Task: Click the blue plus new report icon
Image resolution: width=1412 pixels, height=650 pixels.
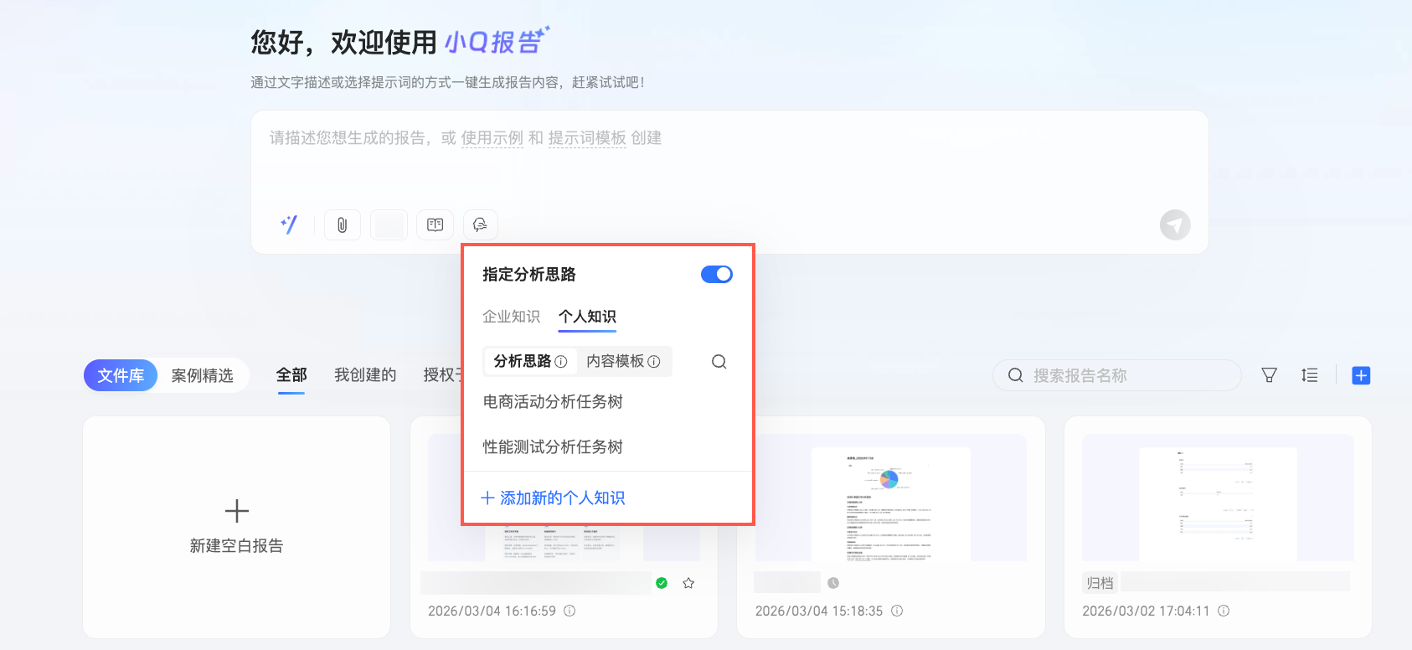Action: click(1361, 375)
